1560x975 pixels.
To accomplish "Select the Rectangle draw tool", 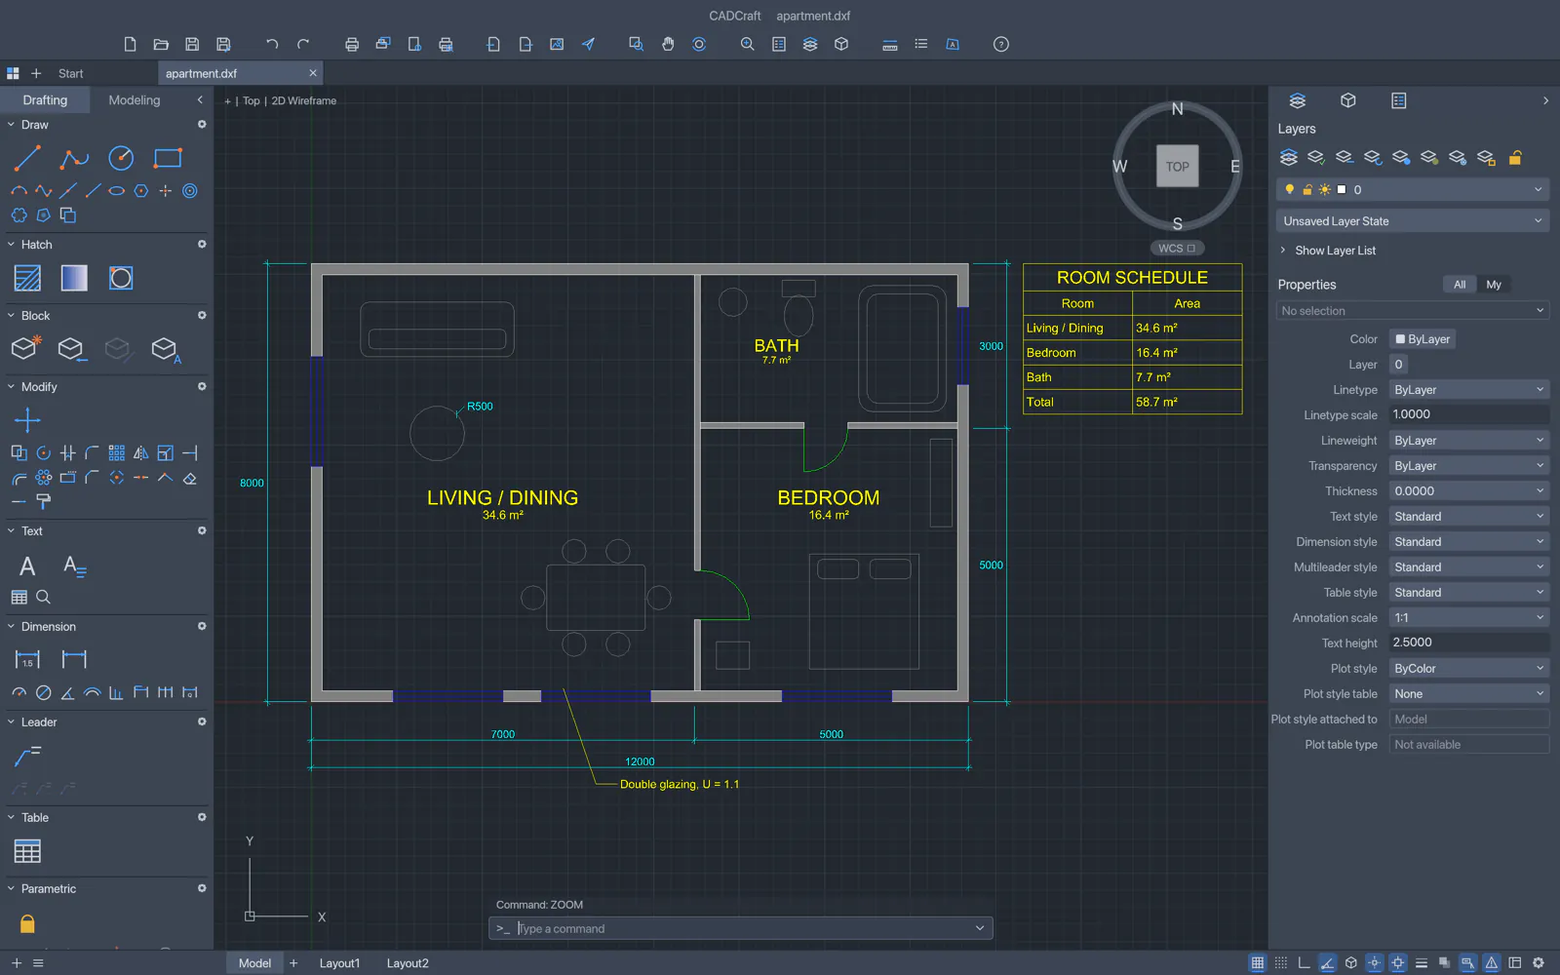I will (x=168, y=158).
